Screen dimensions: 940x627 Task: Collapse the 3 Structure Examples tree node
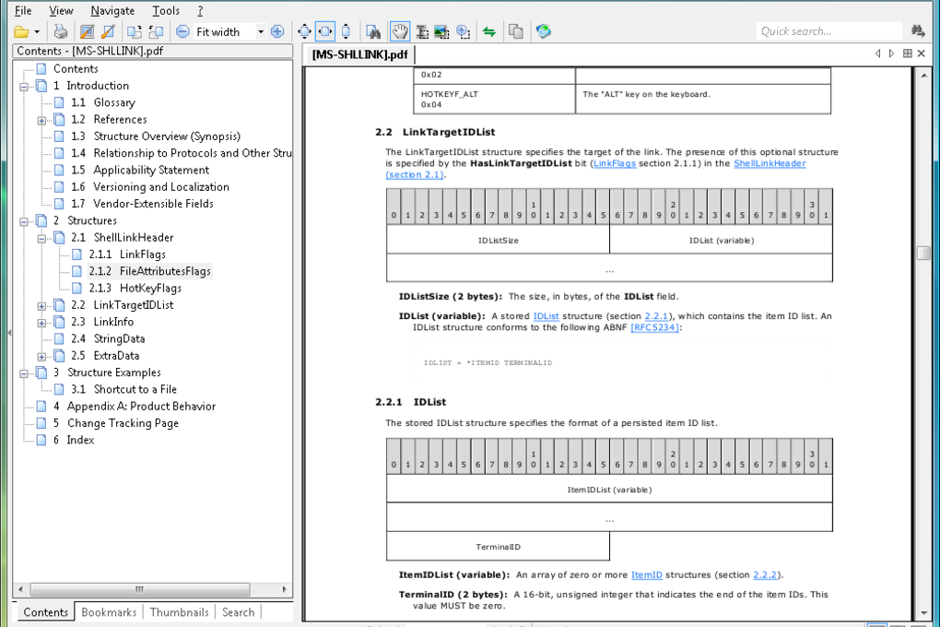[24, 373]
